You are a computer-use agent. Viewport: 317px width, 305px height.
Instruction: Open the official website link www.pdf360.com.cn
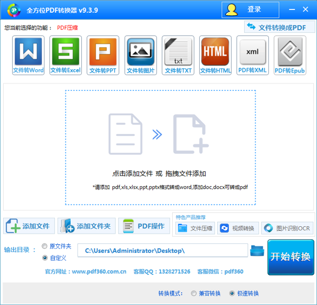(x=99, y=272)
